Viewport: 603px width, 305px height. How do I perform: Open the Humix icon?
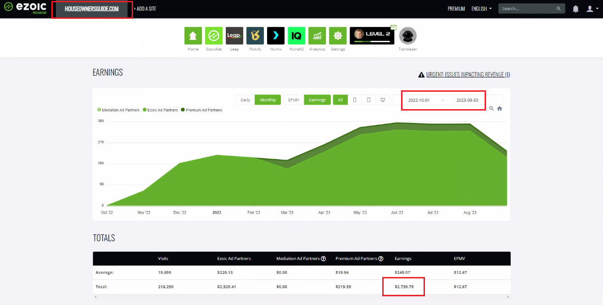click(x=276, y=36)
